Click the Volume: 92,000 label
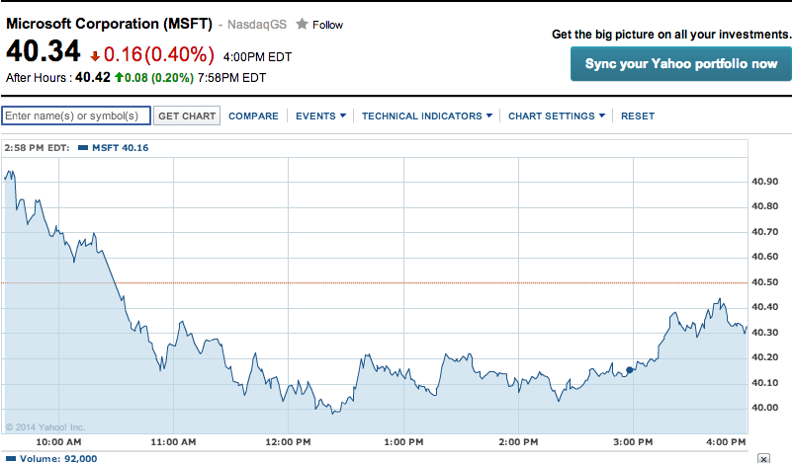The width and height of the screenshot is (794, 463). pyautogui.click(x=58, y=458)
